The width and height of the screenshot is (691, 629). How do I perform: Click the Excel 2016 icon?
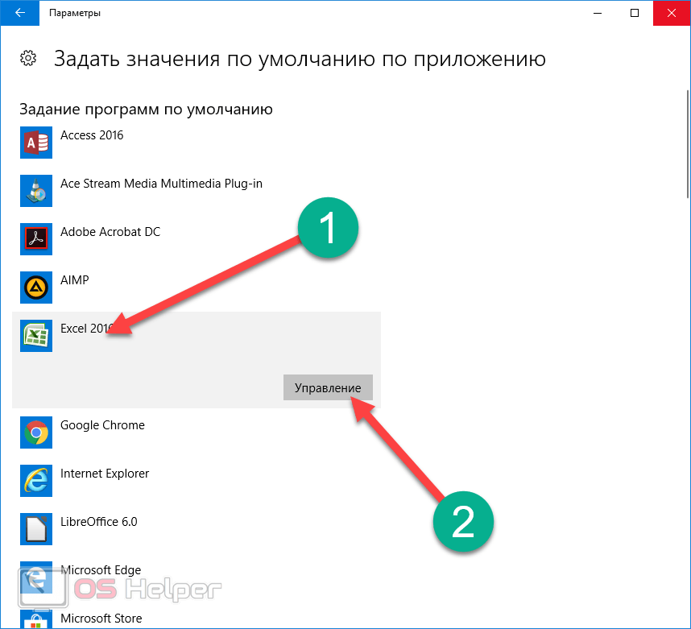pos(36,336)
